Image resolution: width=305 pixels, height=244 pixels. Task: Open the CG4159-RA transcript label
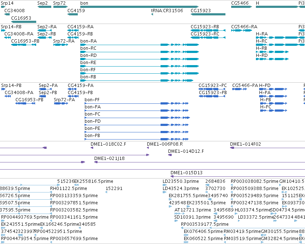pos(81,27)
